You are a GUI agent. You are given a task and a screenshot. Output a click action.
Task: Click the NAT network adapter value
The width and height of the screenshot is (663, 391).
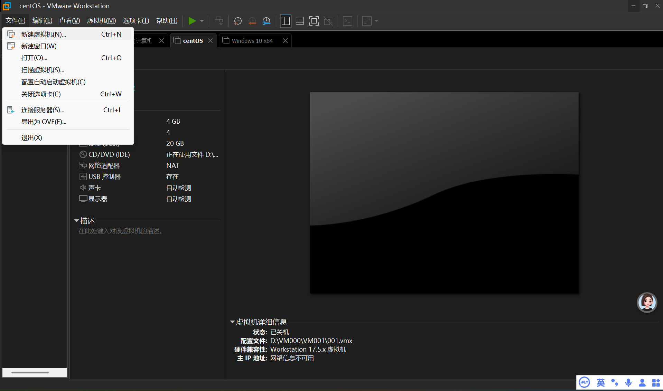(173, 165)
